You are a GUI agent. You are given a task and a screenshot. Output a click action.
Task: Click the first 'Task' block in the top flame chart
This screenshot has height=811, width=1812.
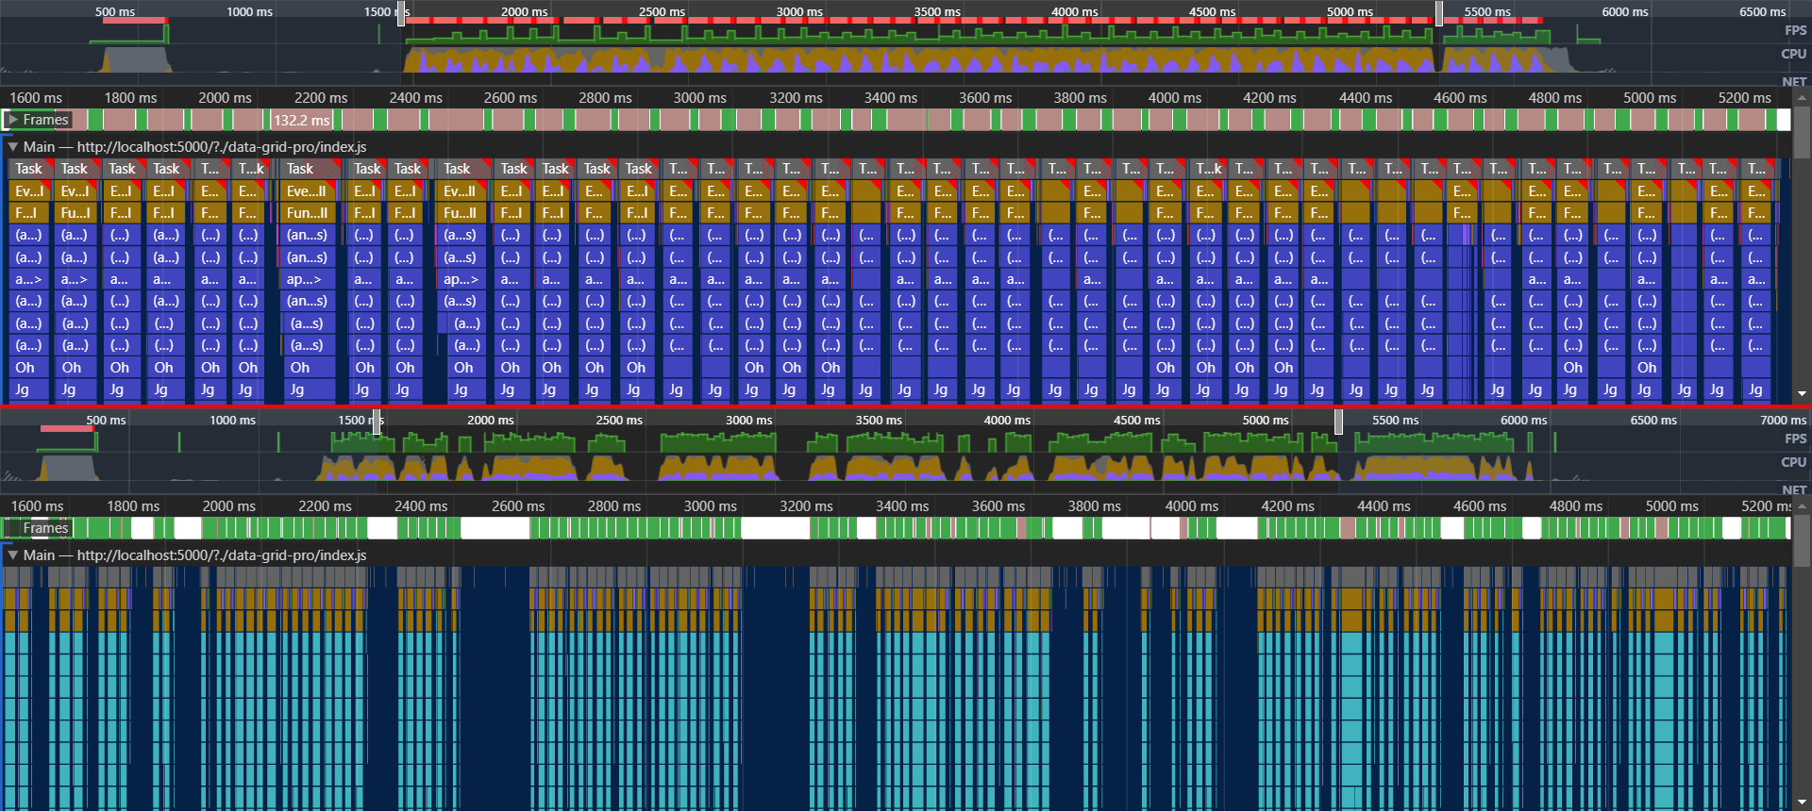[28, 169]
